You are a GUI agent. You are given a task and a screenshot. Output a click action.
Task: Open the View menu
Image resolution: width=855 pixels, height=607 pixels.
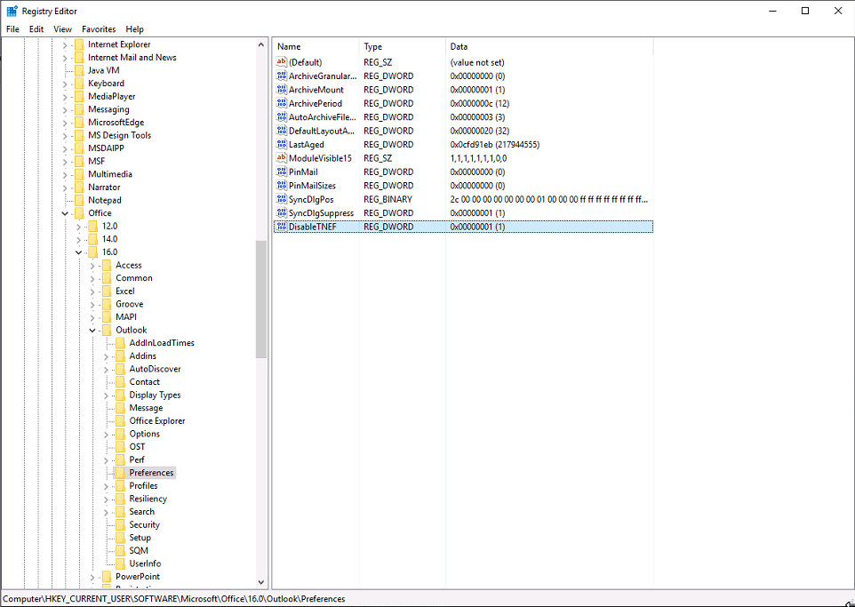click(x=63, y=29)
